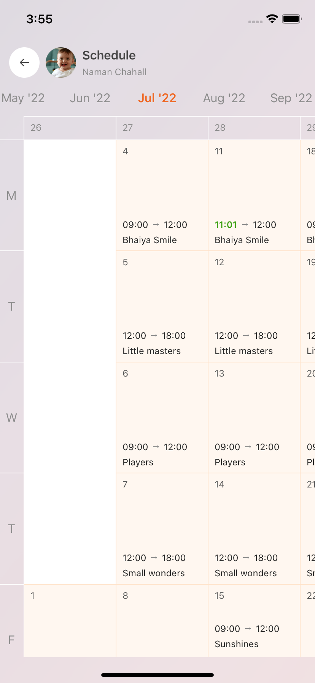Select the empty July 8 cell
The height and width of the screenshot is (683, 315).
[162, 621]
